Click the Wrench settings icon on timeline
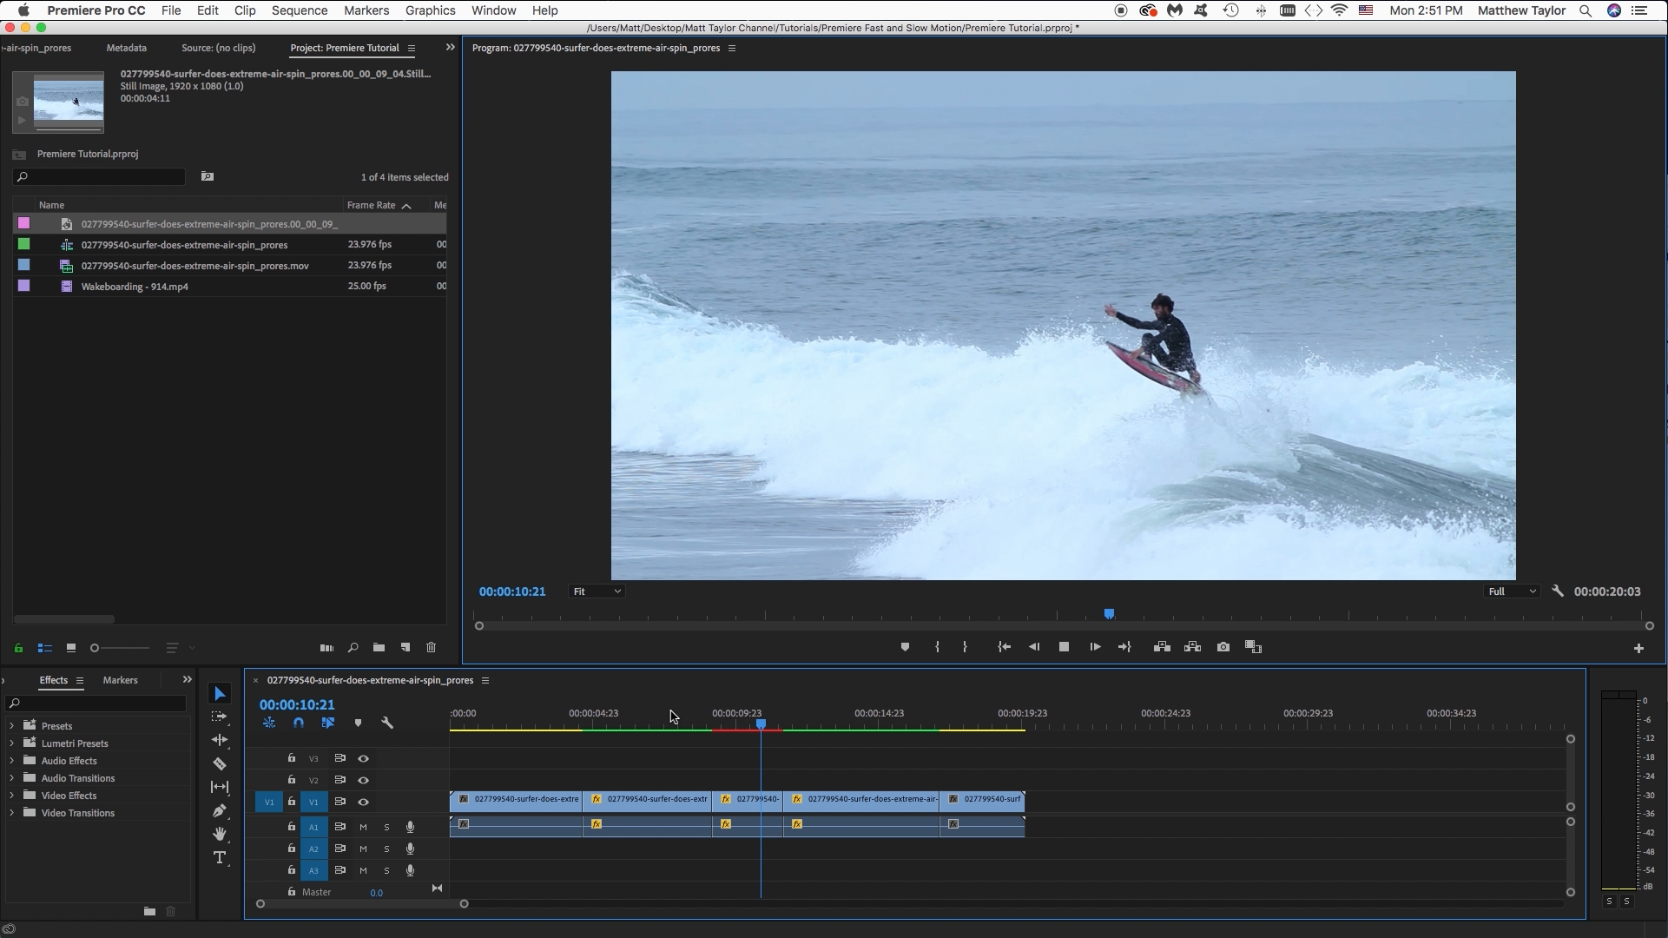Screen dimensions: 1668x938 tap(386, 723)
